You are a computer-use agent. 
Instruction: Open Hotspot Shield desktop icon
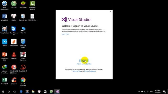tap(23, 44)
